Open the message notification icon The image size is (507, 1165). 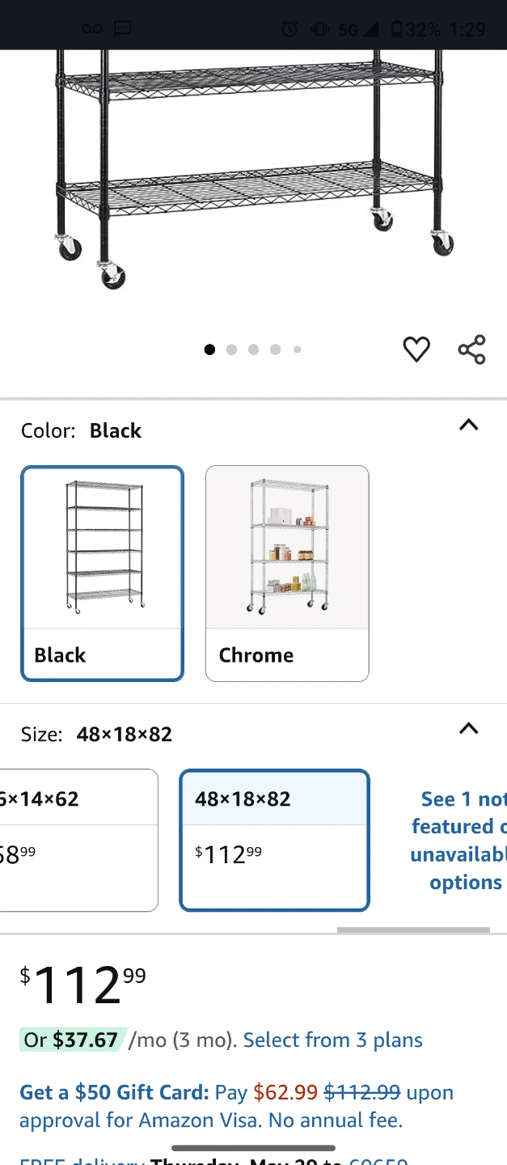(x=122, y=30)
